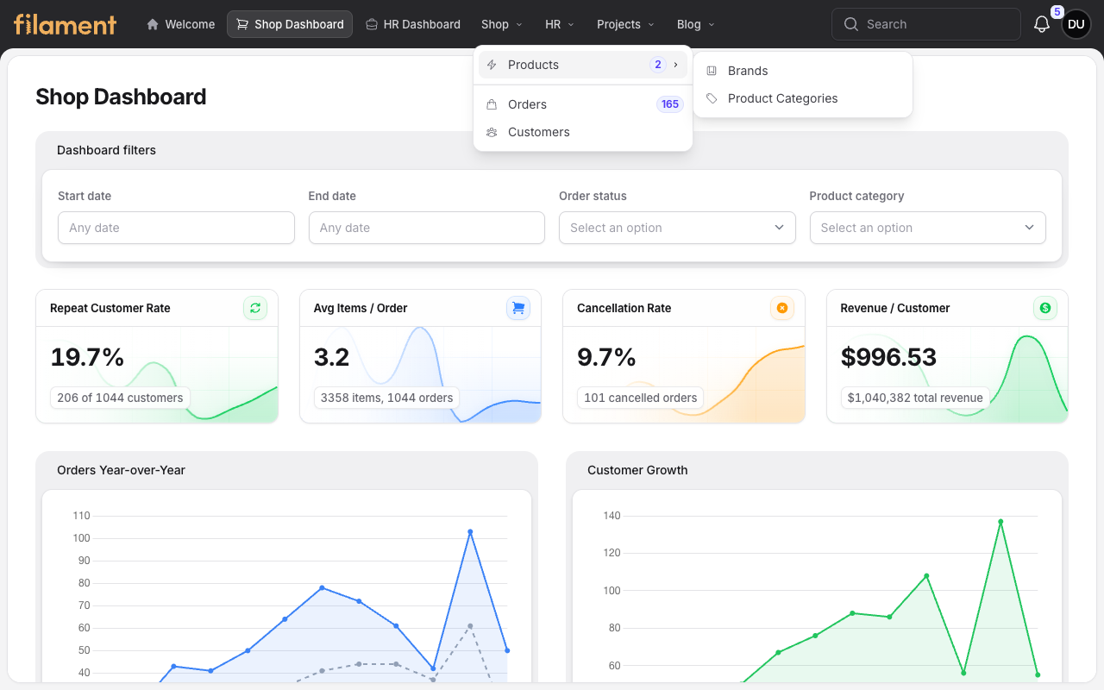Click the green refresh icon on Repeat Customer Rate
Viewport: 1104px width, 690px height.
click(x=255, y=308)
